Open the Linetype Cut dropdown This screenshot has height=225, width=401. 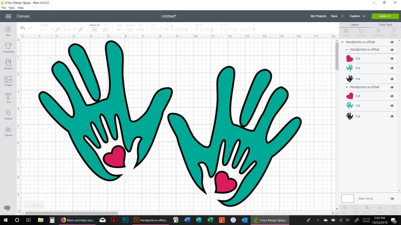[x=46, y=30]
